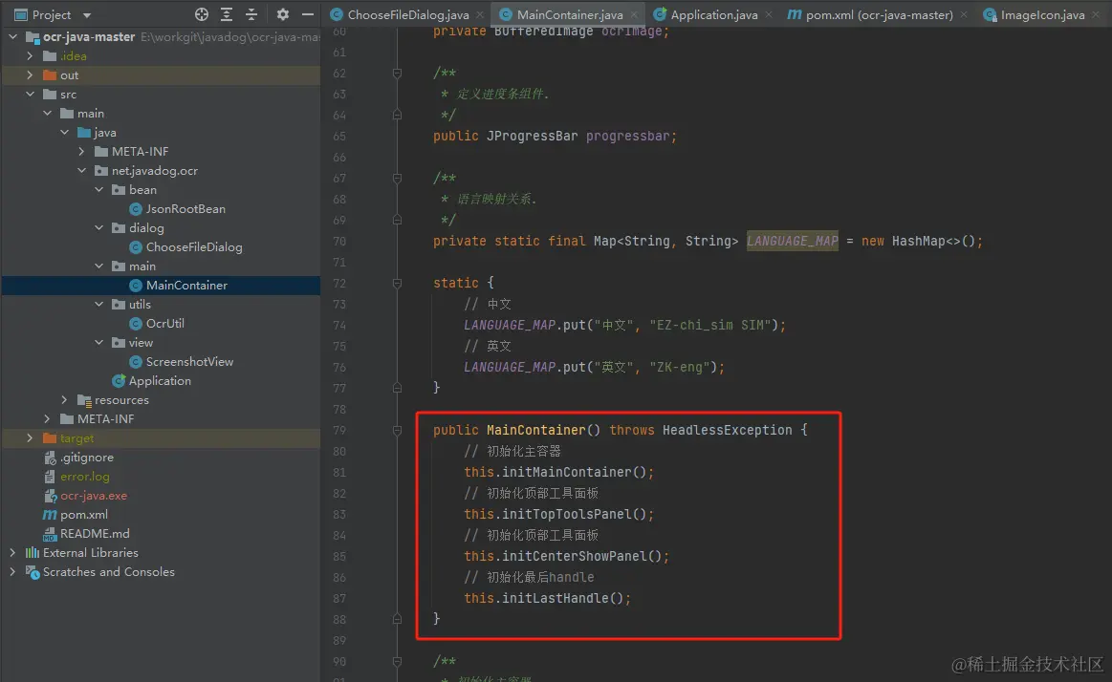This screenshot has width=1112, height=682.
Task: Click line number 70 in gutter
Action: tap(339, 242)
